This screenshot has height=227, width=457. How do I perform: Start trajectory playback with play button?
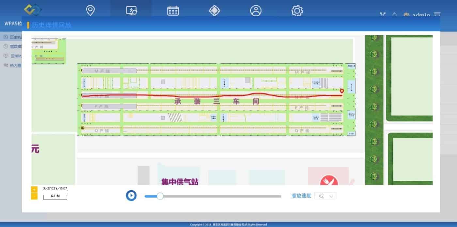tap(131, 196)
